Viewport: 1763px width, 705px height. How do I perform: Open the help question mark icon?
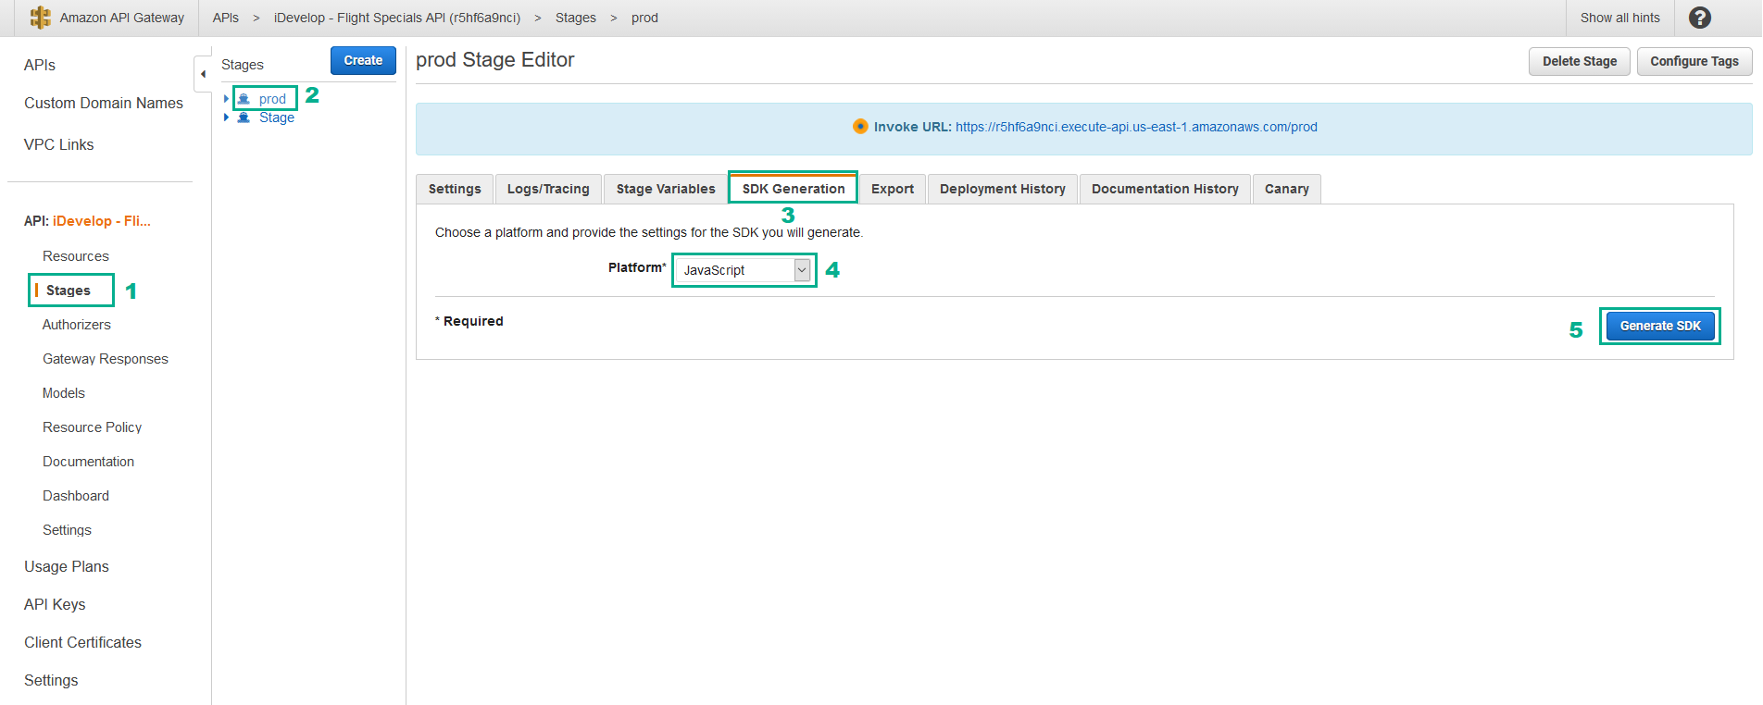pos(1700,18)
